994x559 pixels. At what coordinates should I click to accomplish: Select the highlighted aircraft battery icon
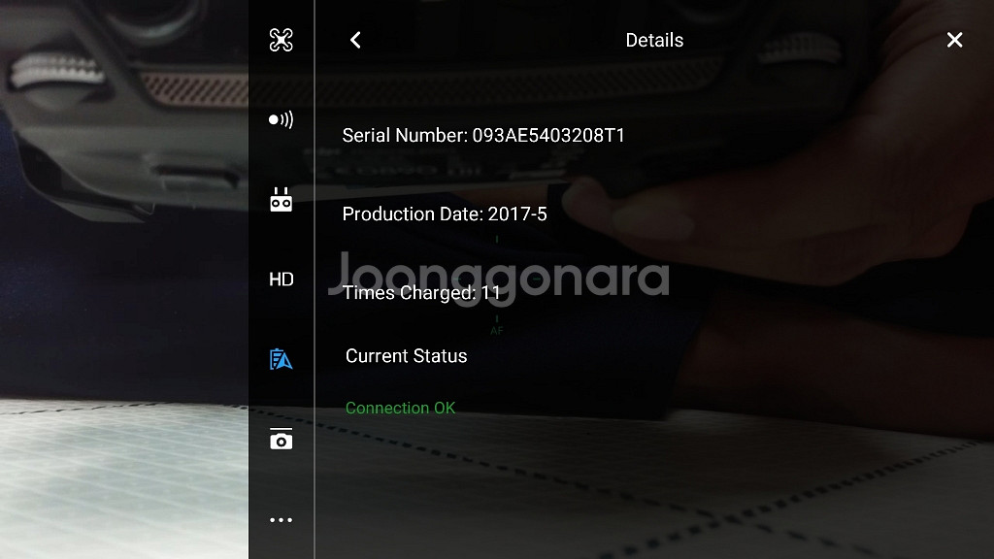281,360
